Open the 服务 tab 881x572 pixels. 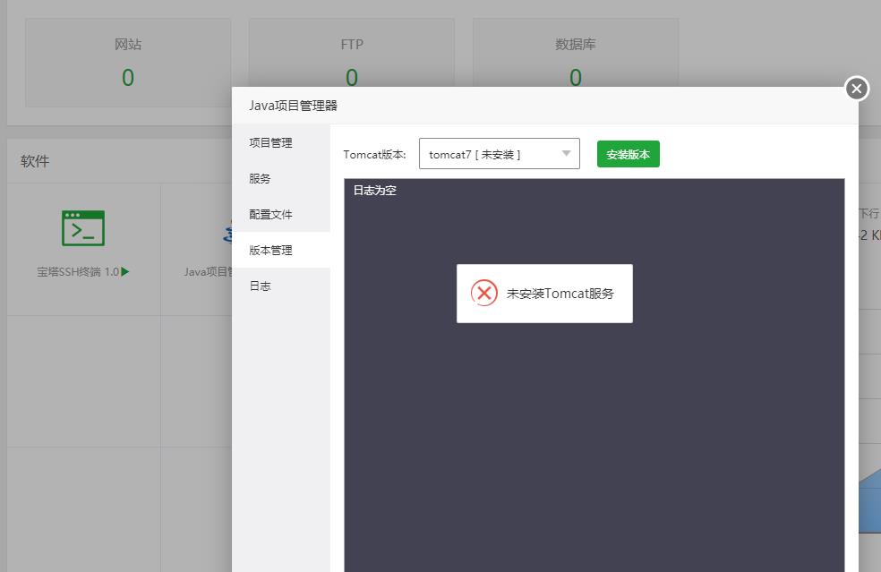[x=281, y=179]
